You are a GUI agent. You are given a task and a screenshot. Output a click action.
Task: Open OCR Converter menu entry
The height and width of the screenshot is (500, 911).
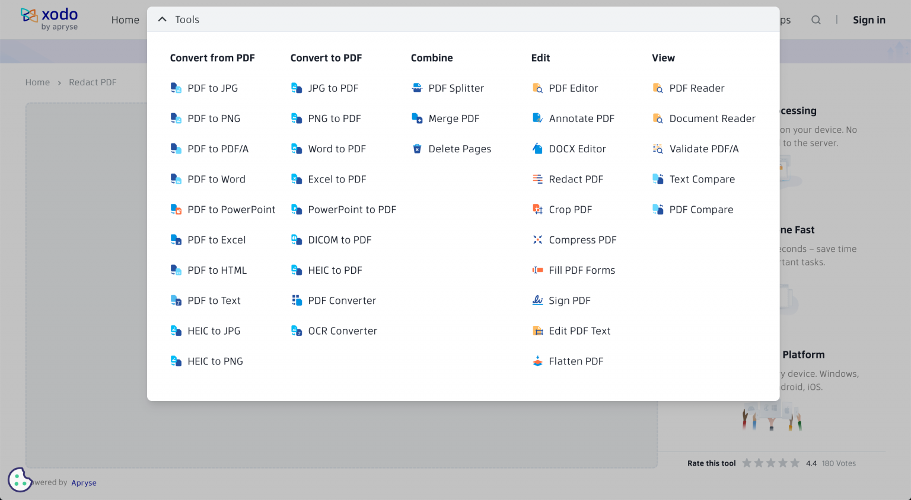pyautogui.click(x=342, y=331)
